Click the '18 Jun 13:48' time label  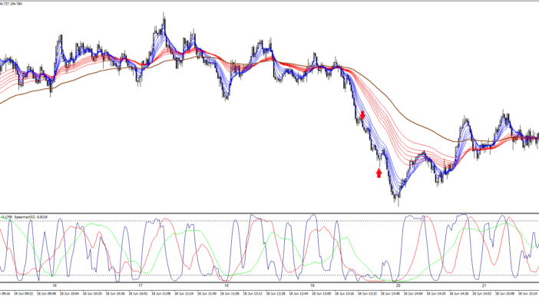pyautogui.click(x=390, y=294)
